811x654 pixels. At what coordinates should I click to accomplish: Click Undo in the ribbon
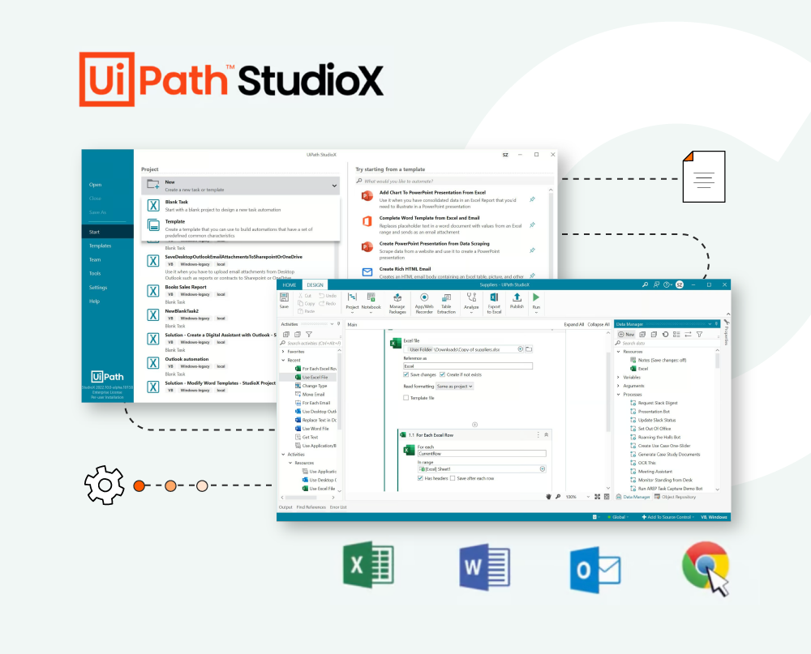(328, 296)
